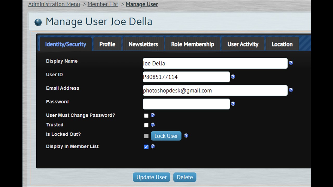Screen dimensions: 333x187
Task: Click the Update User button
Action: (151, 177)
